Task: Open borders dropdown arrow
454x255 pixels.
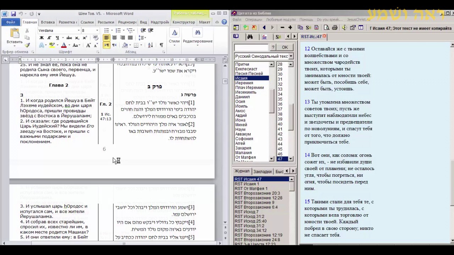Action: (x=140, y=45)
